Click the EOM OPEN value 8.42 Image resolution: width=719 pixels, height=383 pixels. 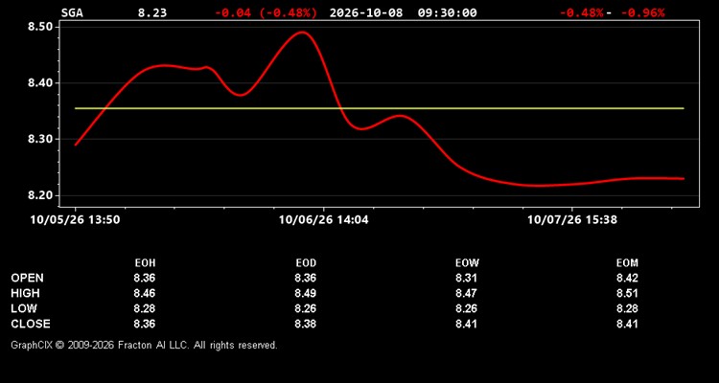[x=627, y=278]
